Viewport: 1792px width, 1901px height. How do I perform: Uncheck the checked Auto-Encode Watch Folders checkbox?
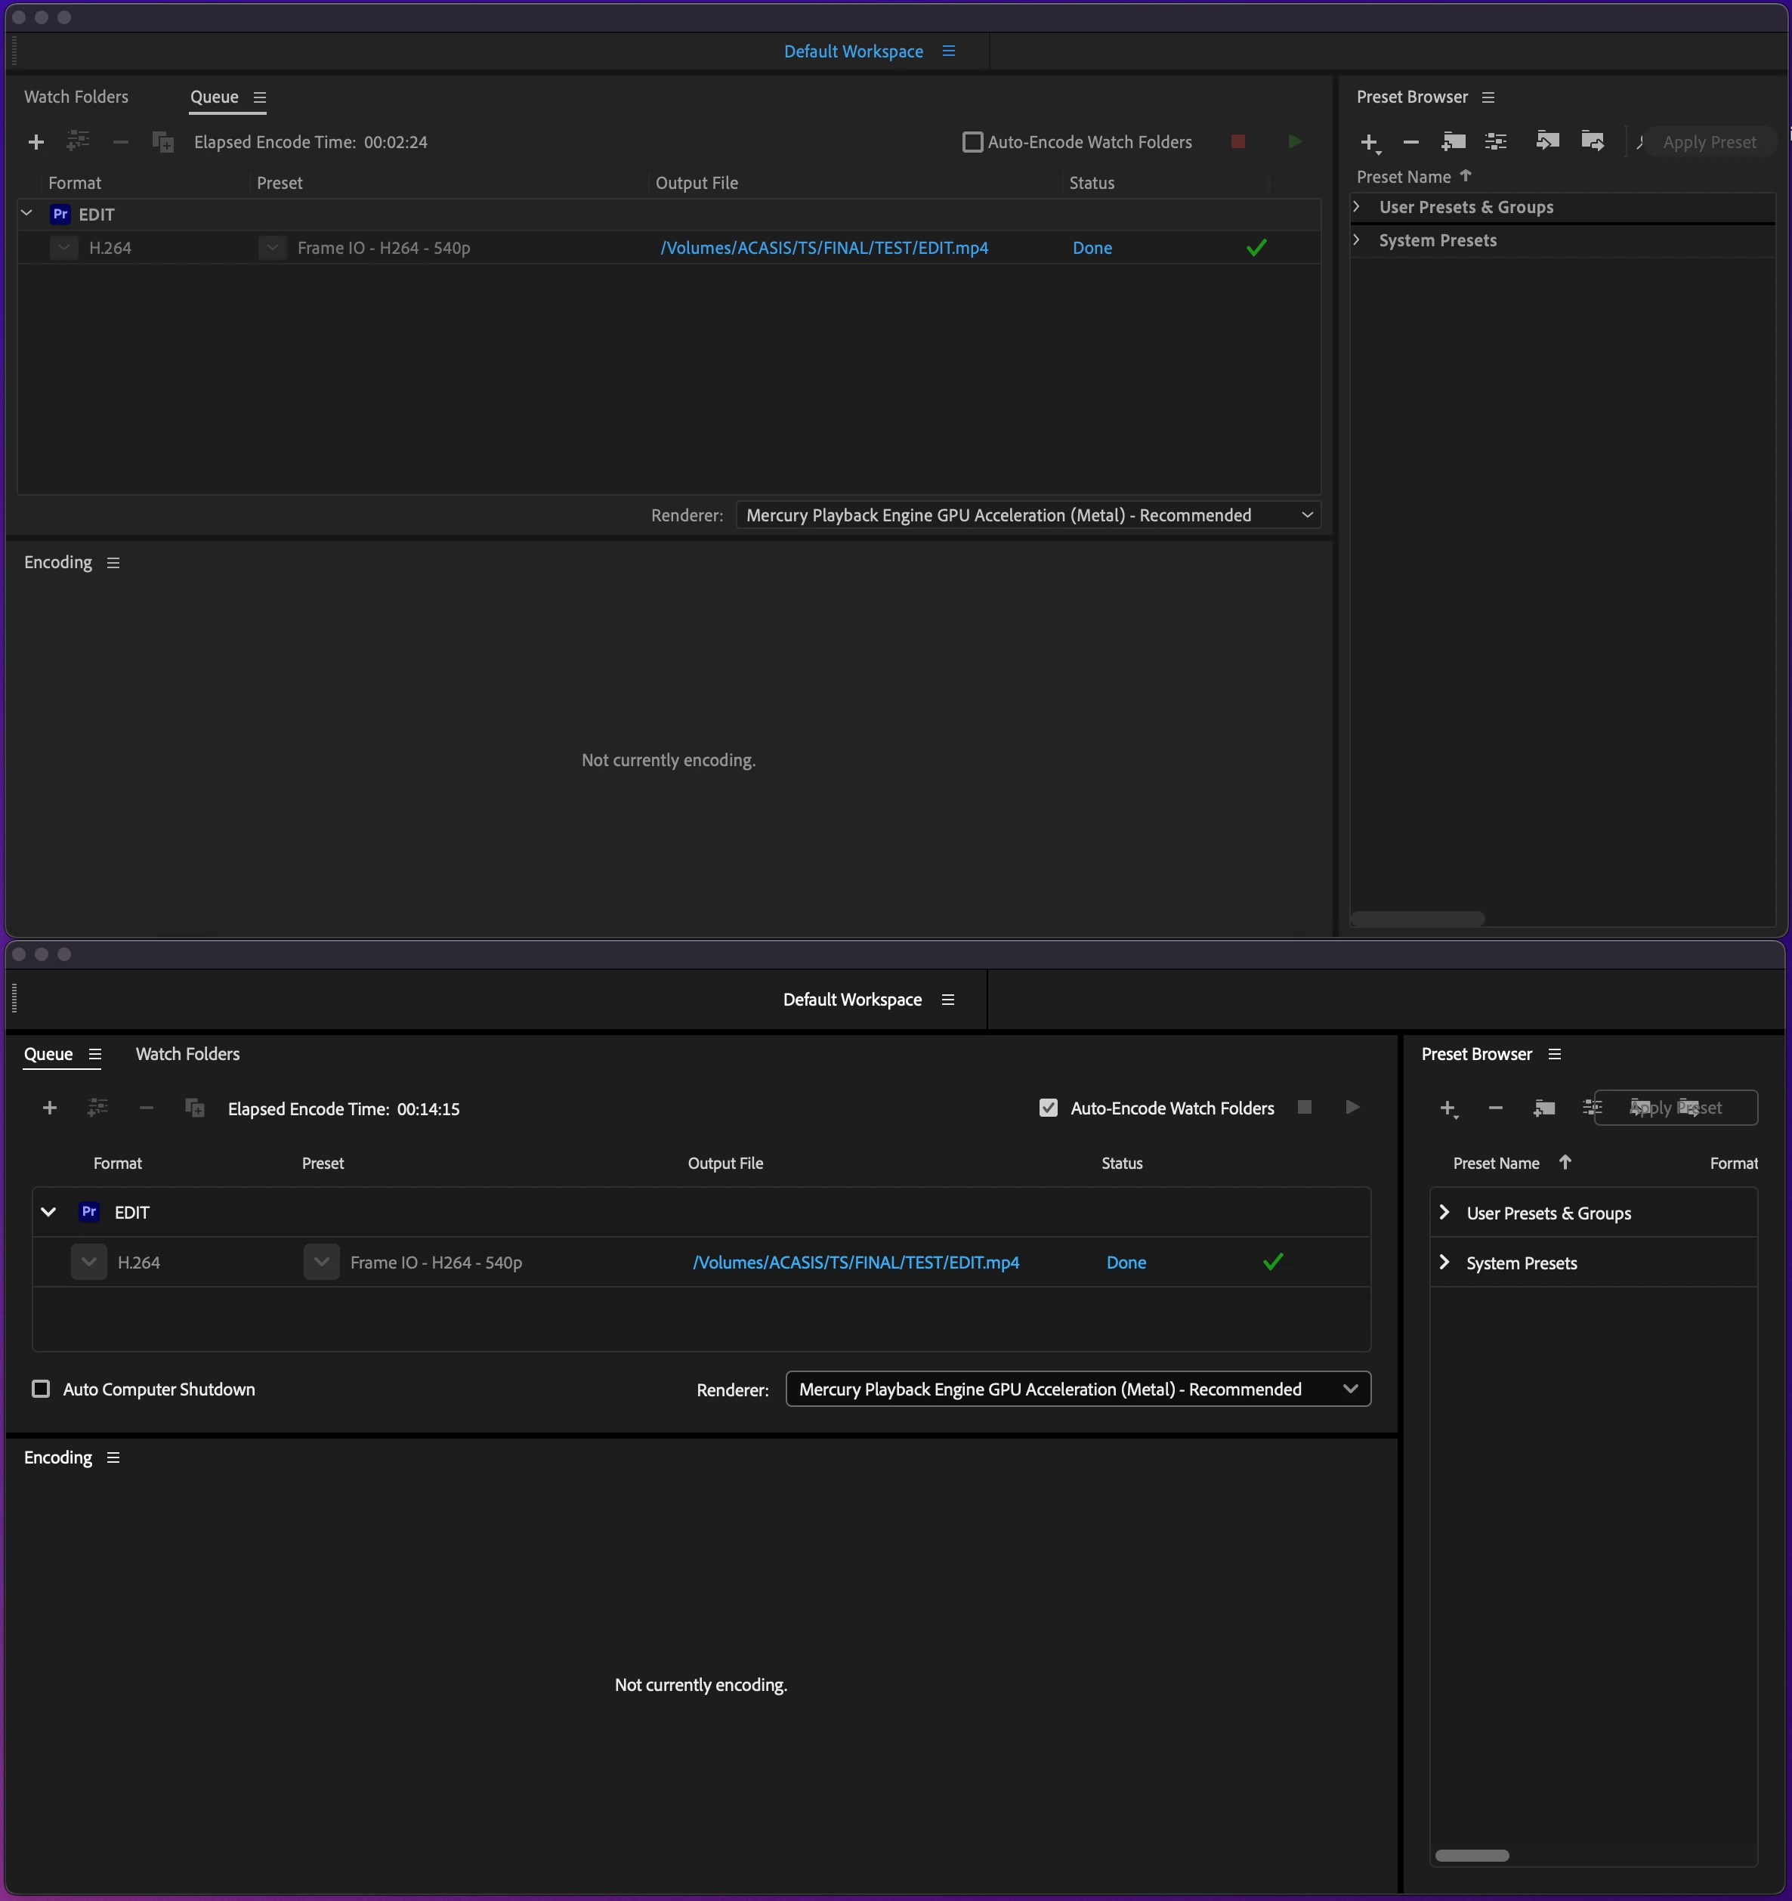pyautogui.click(x=1048, y=1108)
